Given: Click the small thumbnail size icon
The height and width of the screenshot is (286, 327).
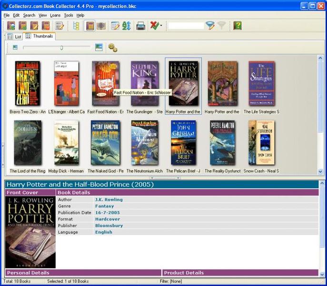Looking at the screenshot, I should 15,47.
